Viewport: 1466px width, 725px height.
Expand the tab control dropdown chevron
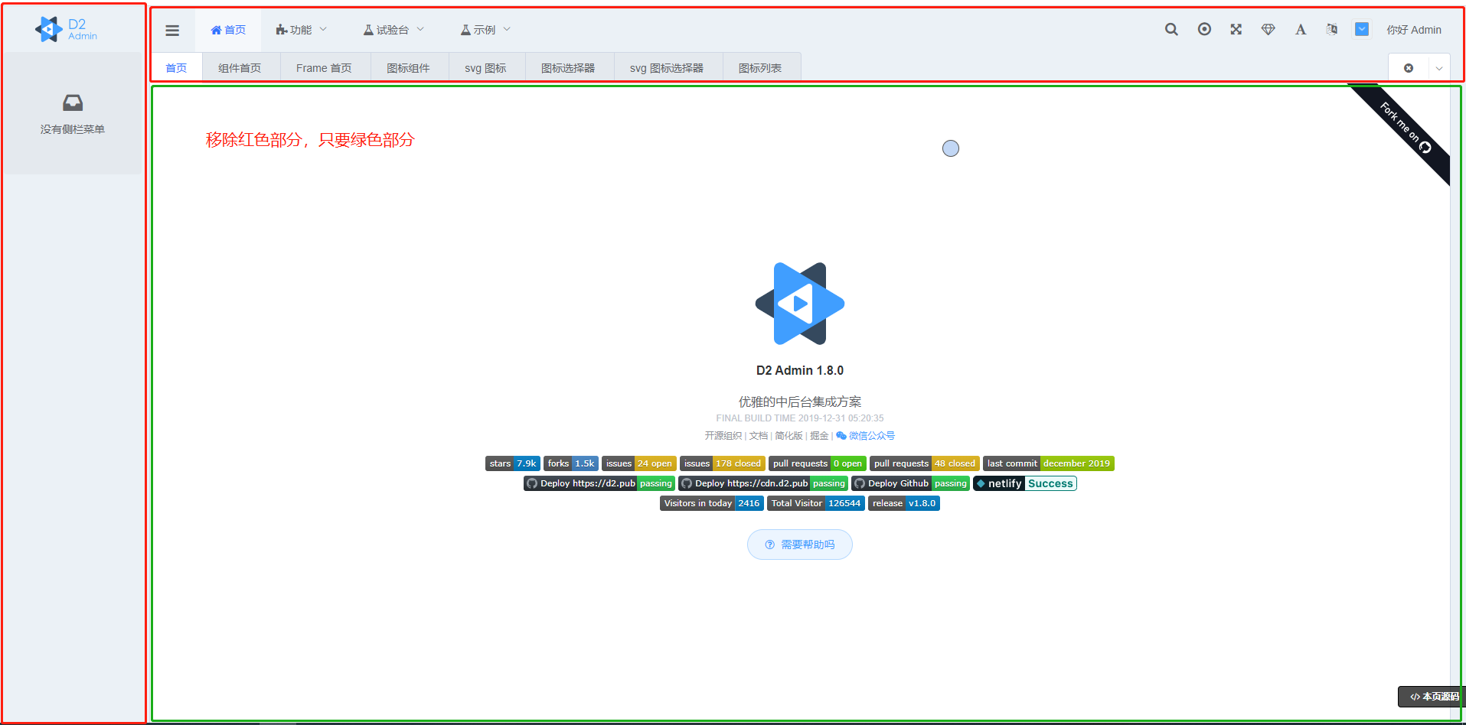[x=1439, y=68]
